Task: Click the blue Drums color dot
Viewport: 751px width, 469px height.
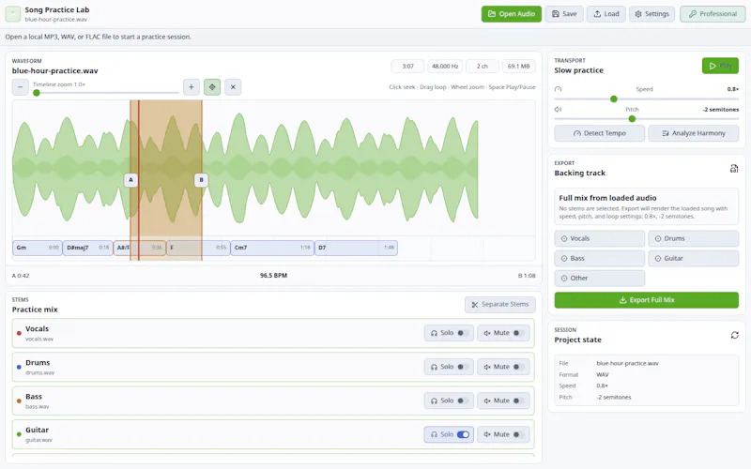Action: click(19, 367)
